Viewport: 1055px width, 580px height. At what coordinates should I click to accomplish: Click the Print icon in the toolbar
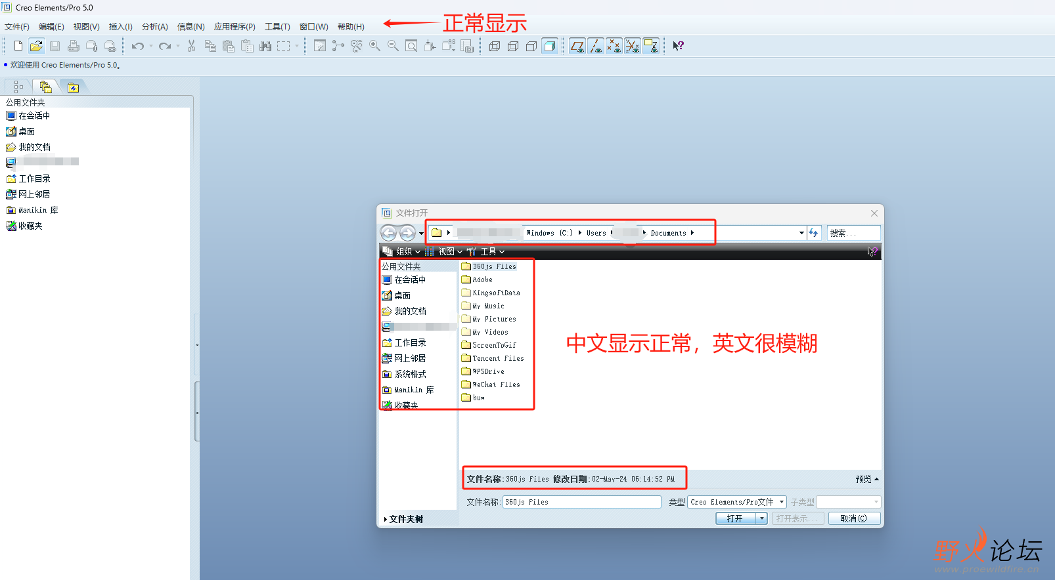tap(73, 46)
